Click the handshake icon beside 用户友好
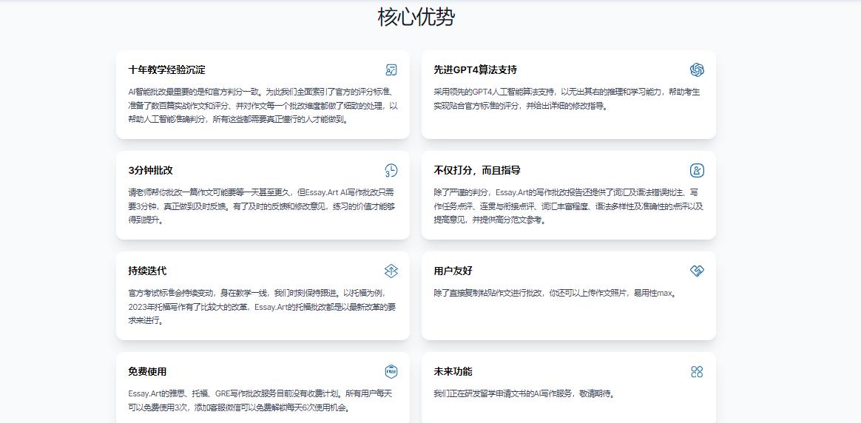This screenshot has height=423, width=861. tap(696, 271)
